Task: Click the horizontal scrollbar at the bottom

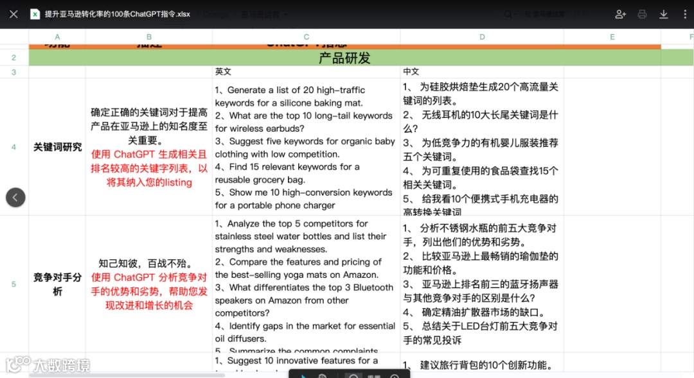Action: [127, 375]
